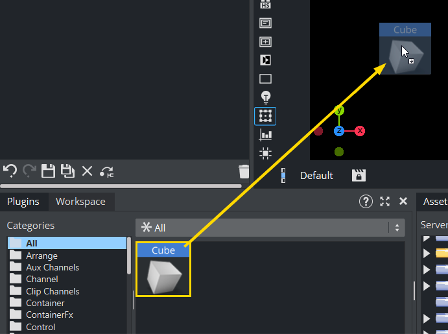Viewport: 448px width, 334px height.
Task: Toggle the bar chart statistics button
Action: click(x=265, y=135)
